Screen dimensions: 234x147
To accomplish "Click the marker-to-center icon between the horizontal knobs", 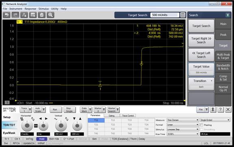I will click(x=36, y=126).
